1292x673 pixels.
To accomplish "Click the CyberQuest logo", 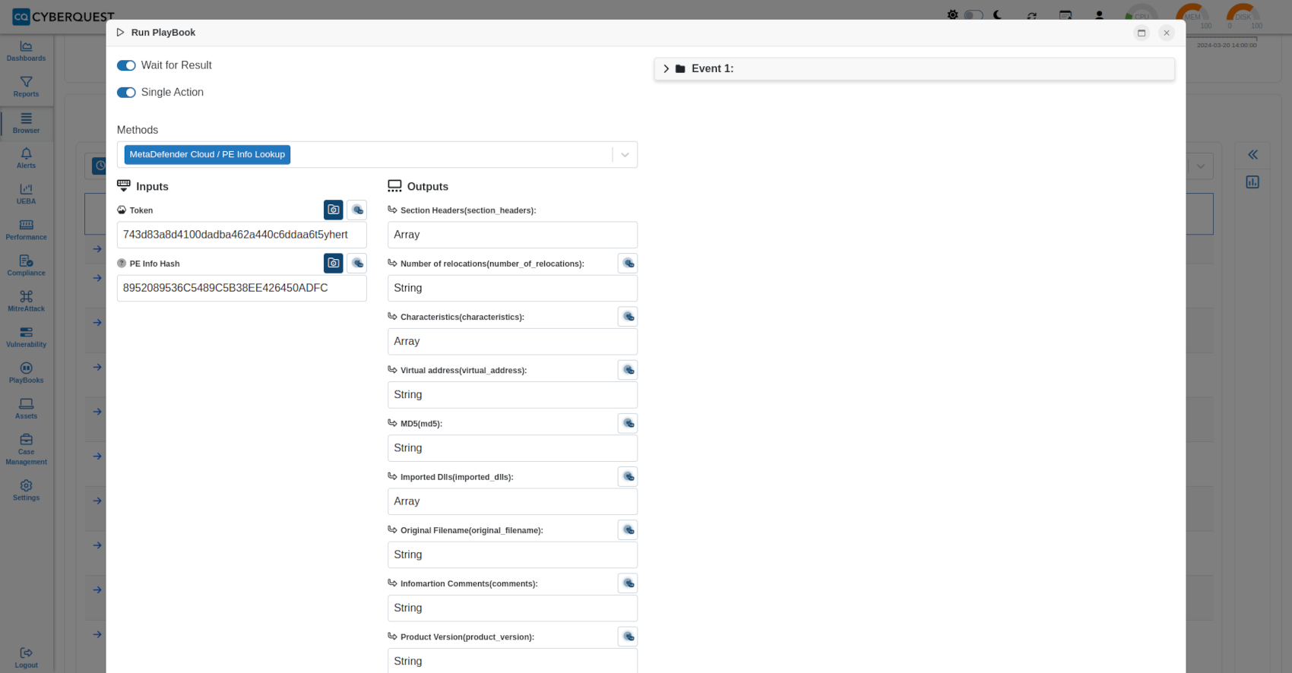I will 64,16.
